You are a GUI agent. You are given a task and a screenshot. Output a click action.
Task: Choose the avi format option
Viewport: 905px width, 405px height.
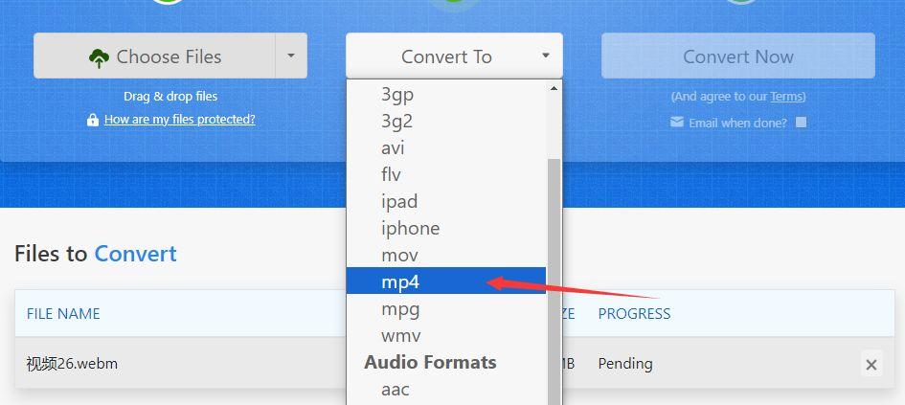pyautogui.click(x=393, y=147)
